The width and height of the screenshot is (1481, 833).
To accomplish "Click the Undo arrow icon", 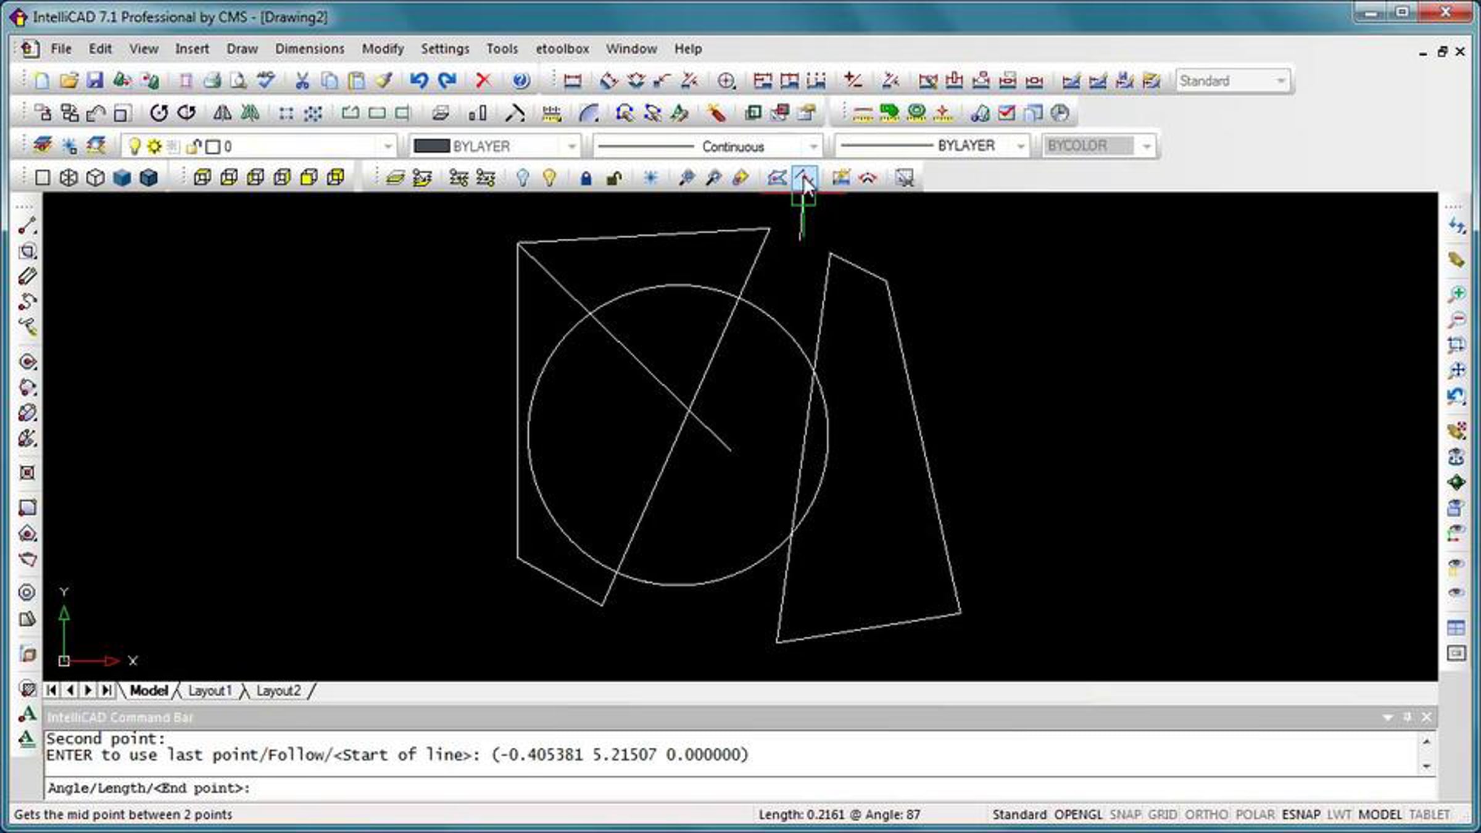I will 418,81.
